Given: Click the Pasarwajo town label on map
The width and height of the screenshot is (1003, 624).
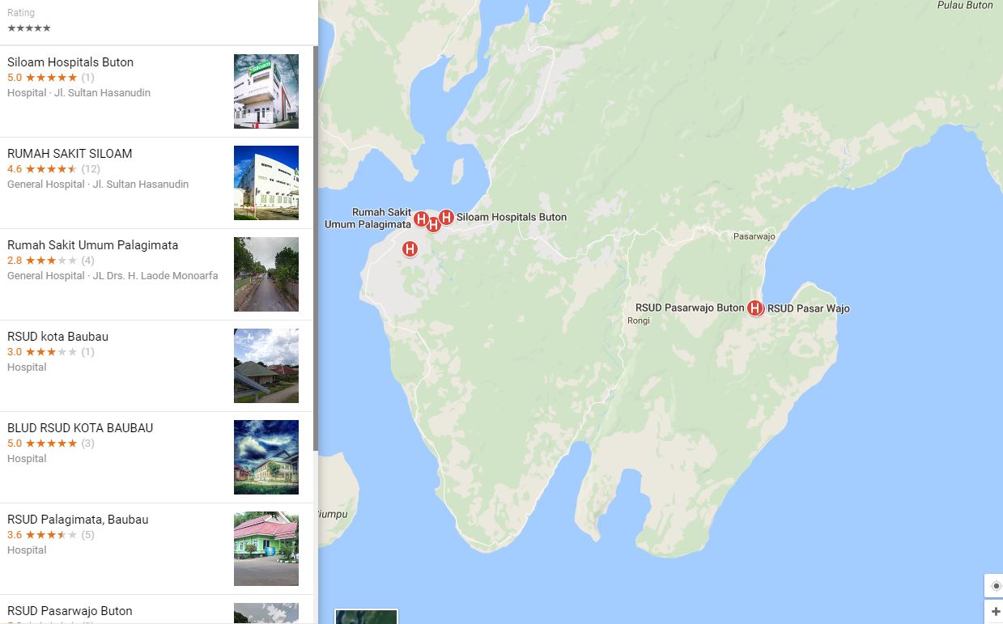Looking at the screenshot, I should coord(754,237).
